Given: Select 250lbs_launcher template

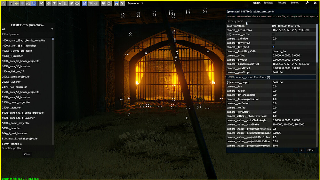Looking at the screenshot, I should tap(11, 108).
